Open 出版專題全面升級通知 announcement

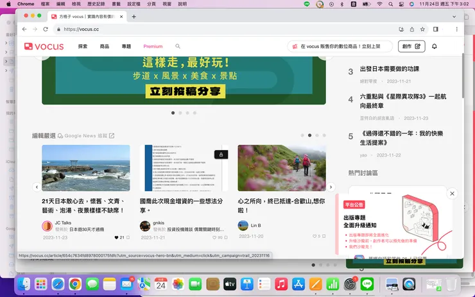360,221
